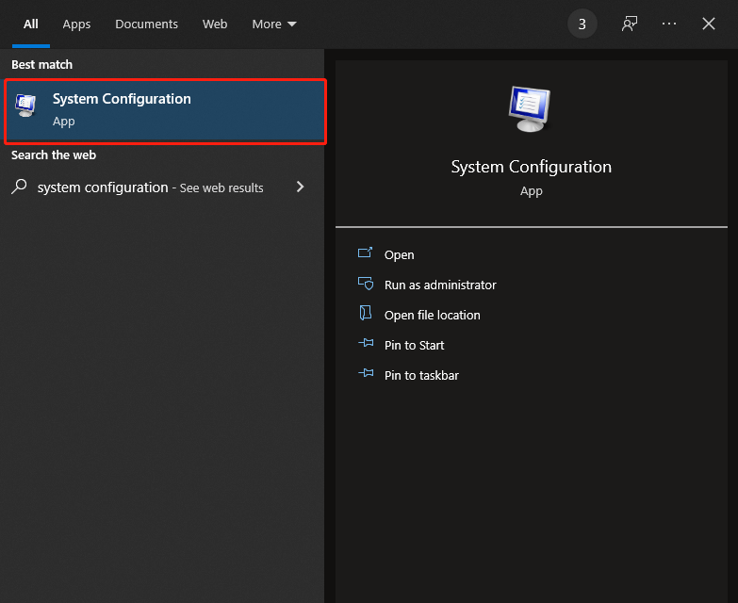Switch to the Documents tab
Screen dimensions: 738x603
point(146,24)
